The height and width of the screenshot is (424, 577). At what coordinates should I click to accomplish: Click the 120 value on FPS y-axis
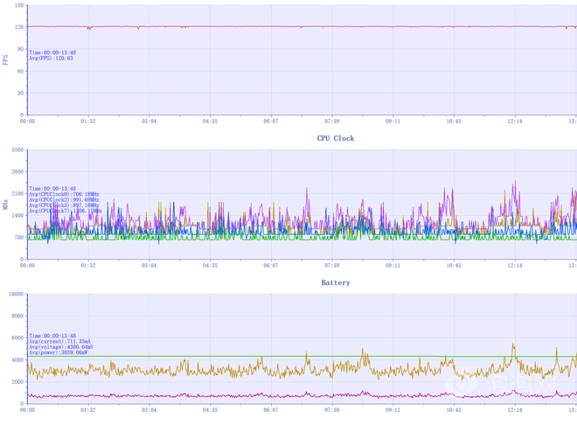(17, 27)
